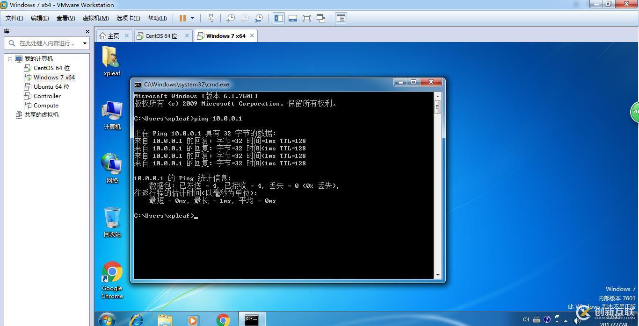The width and height of the screenshot is (639, 326).
Task: Open the 选项卡(T) menu
Action: pyautogui.click(x=128, y=18)
